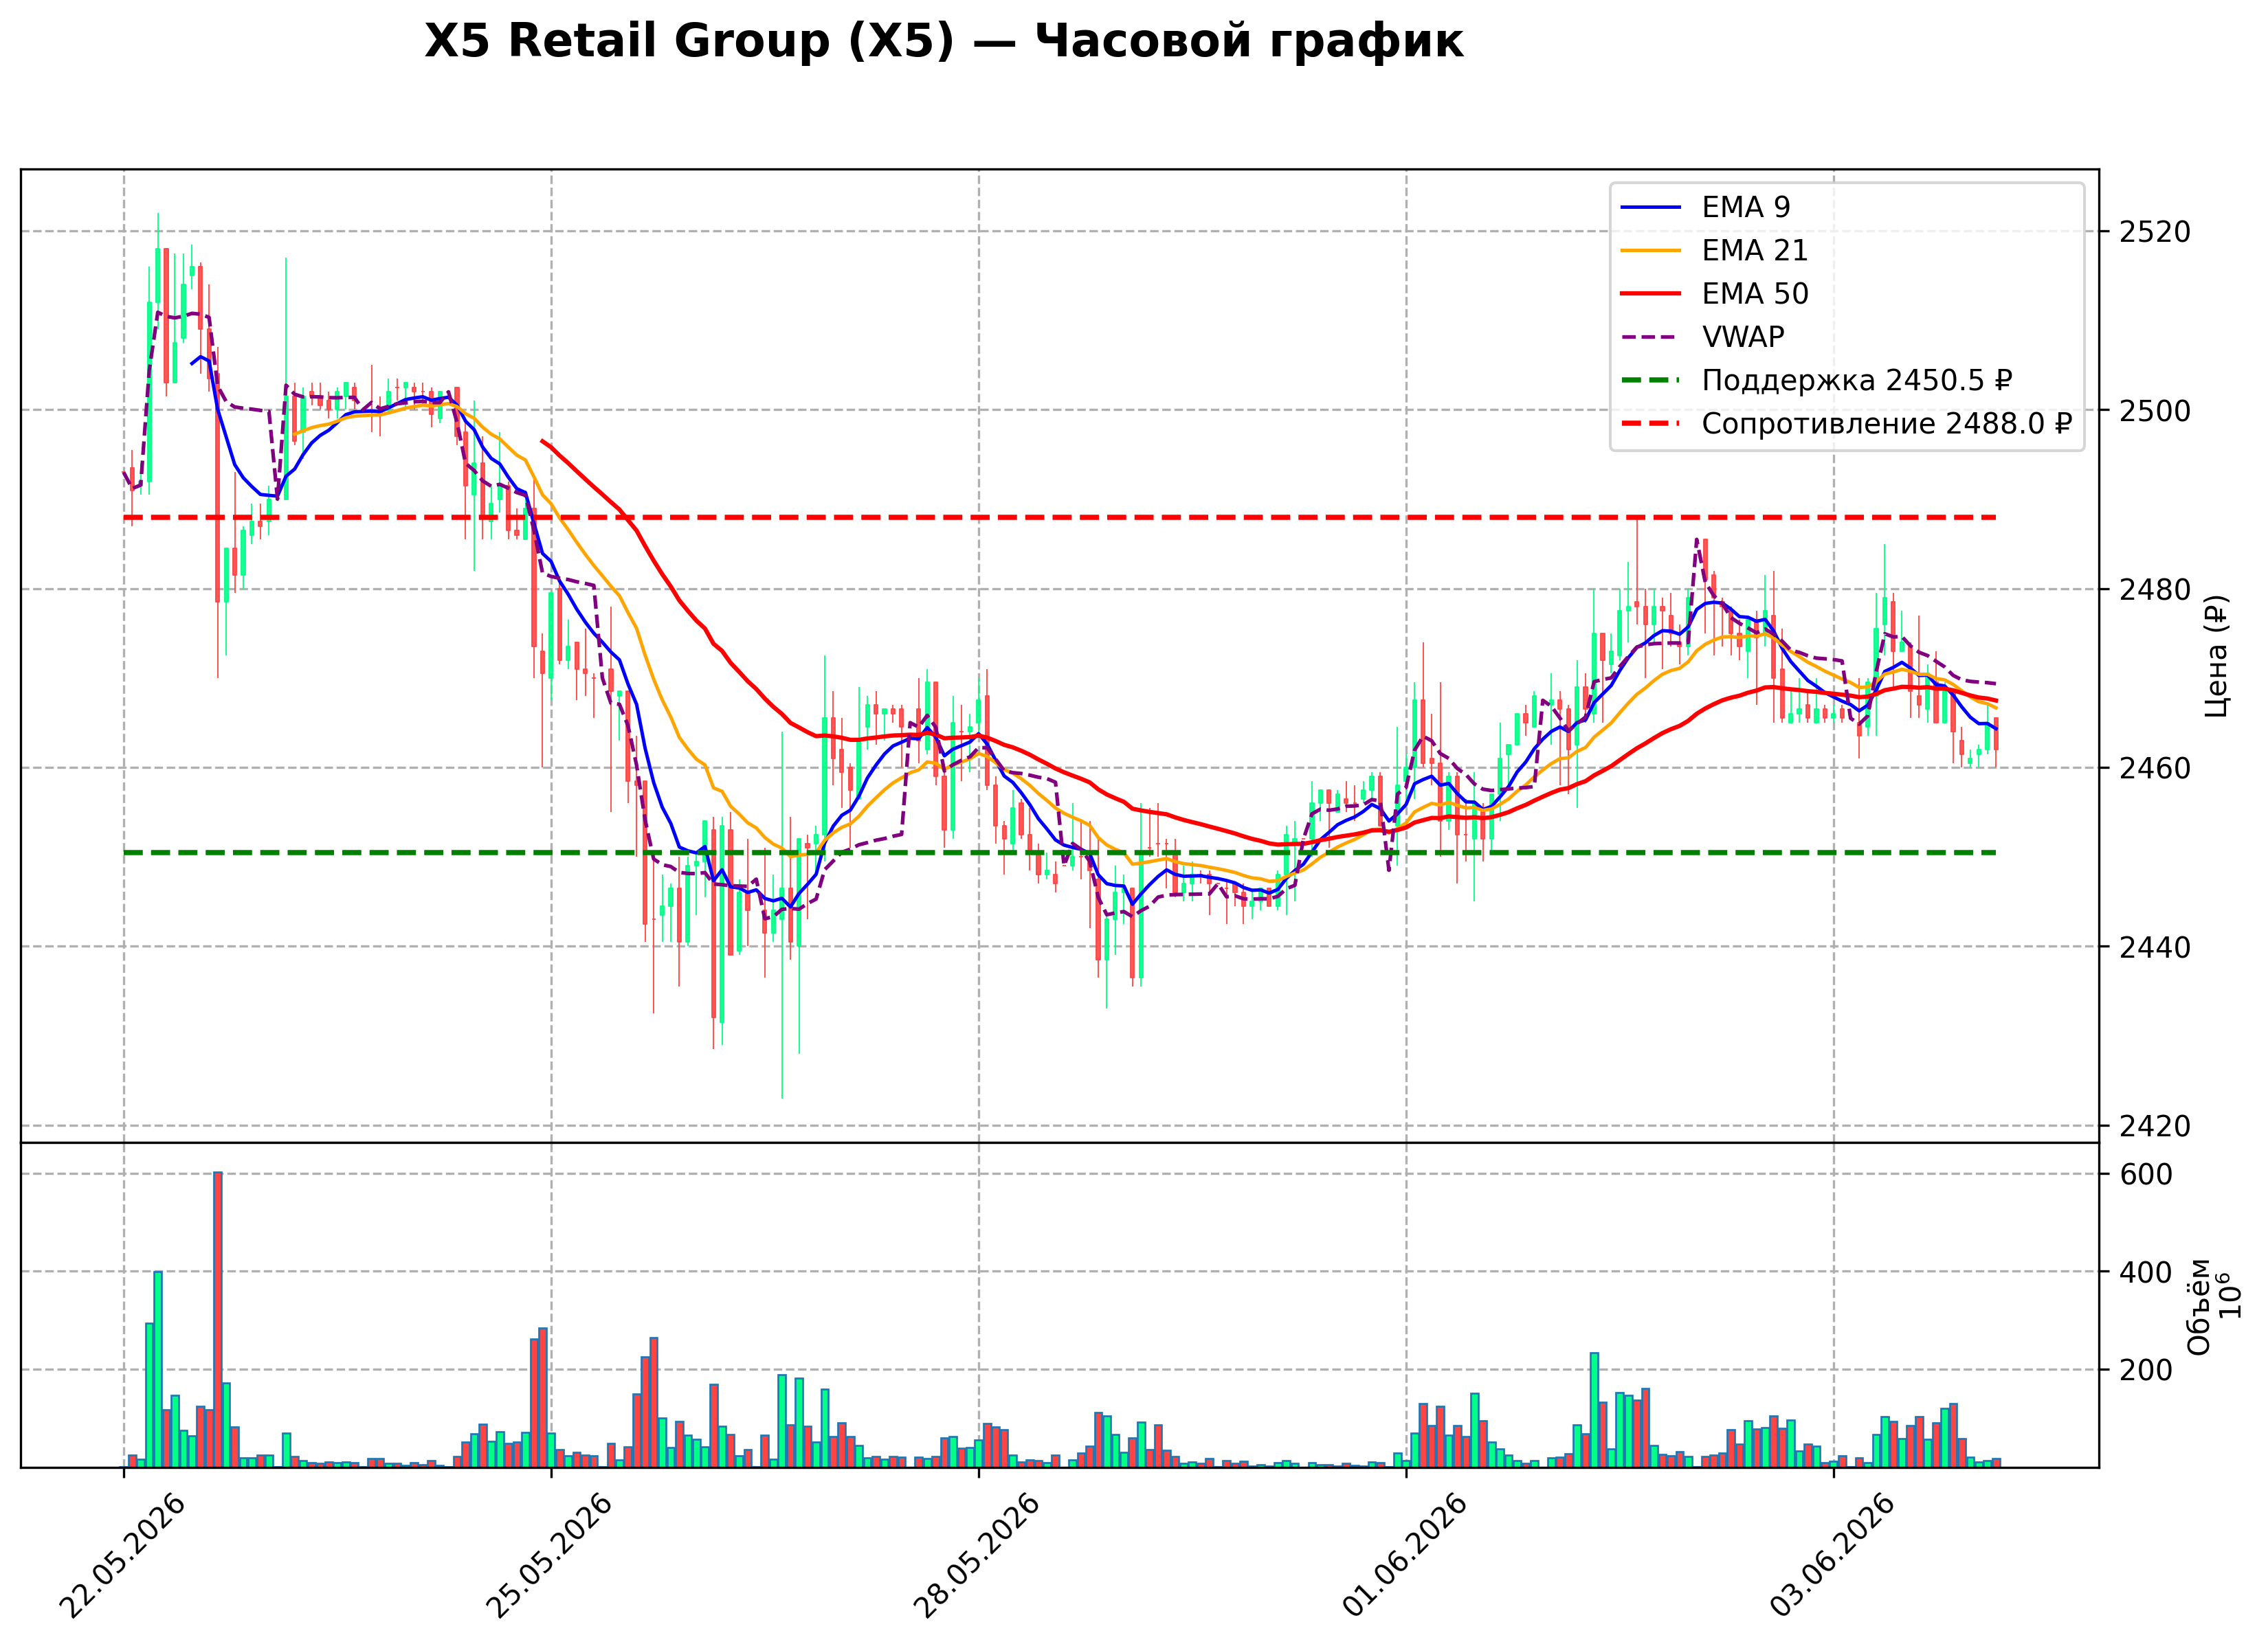Click the 200 volume axis label
The height and width of the screenshot is (1644, 2268).
pyautogui.click(x=2146, y=1370)
